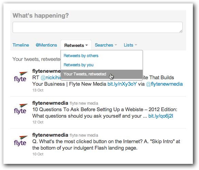The height and width of the screenshot is (170, 199).
Task: Click the text box resize handle corner
Action: (181, 31)
